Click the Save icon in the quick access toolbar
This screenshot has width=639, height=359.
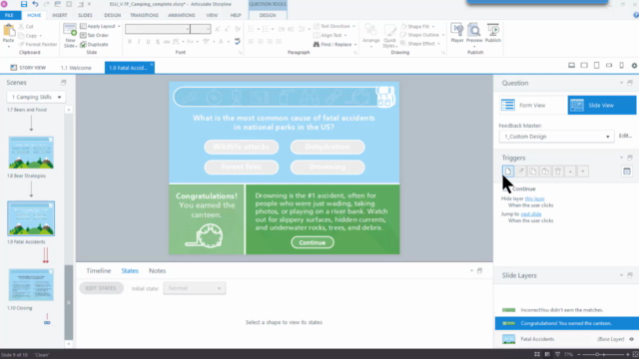point(24,4)
